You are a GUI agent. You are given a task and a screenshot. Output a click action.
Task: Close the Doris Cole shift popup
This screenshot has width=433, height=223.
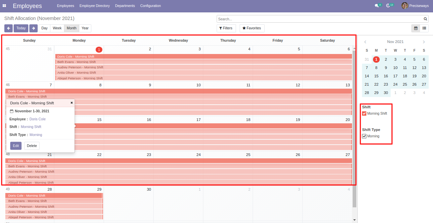72,103
